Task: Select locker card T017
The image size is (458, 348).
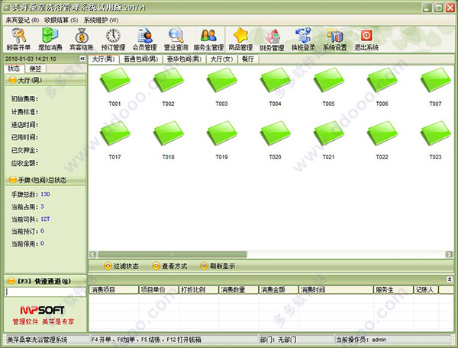Action: coord(114,140)
